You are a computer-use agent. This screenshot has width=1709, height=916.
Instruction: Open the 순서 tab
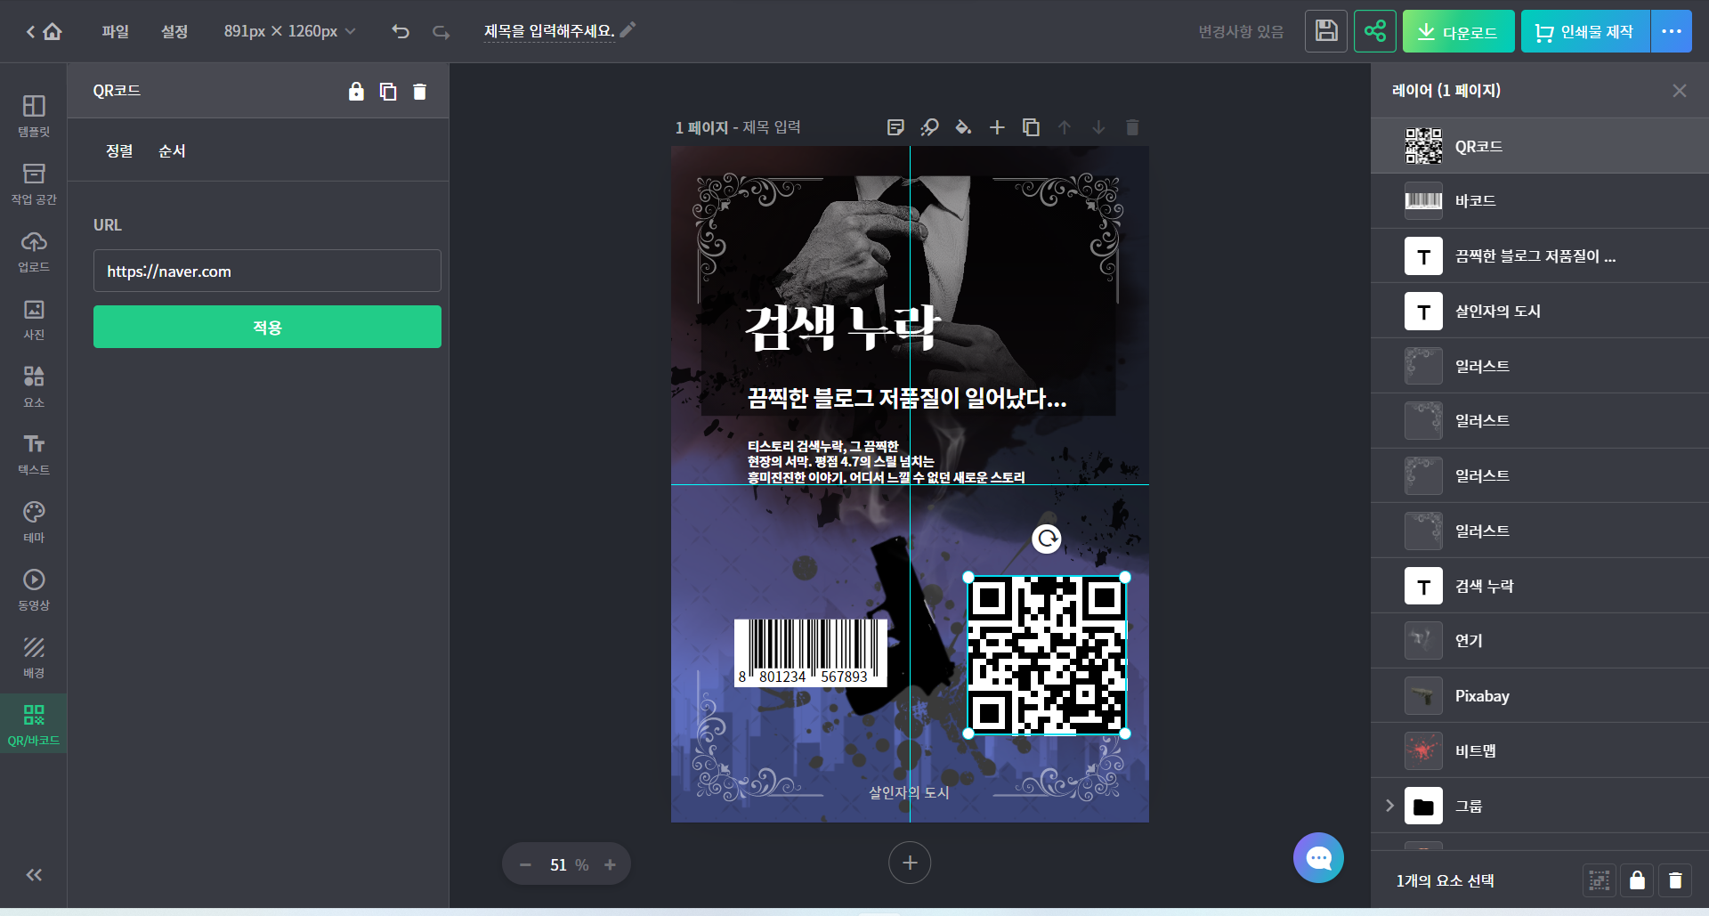pyautogui.click(x=172, y=150)
